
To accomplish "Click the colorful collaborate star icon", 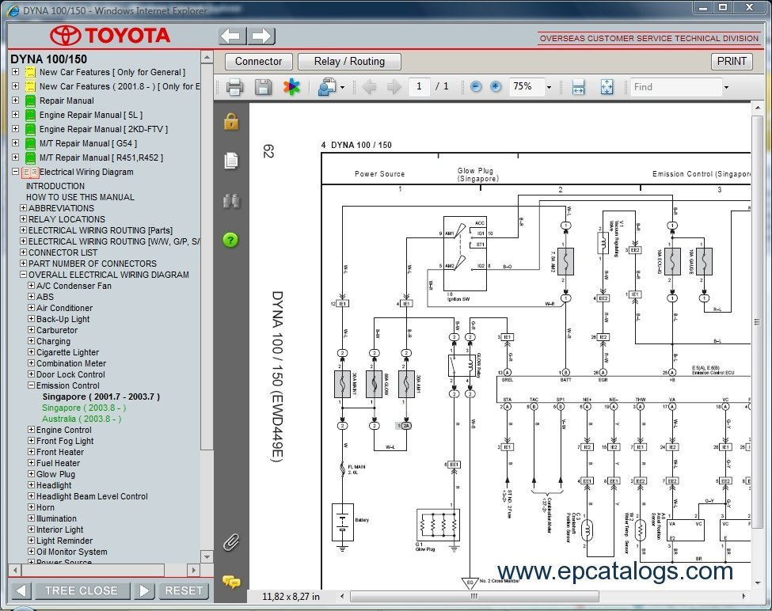I will tap(291, 87).
